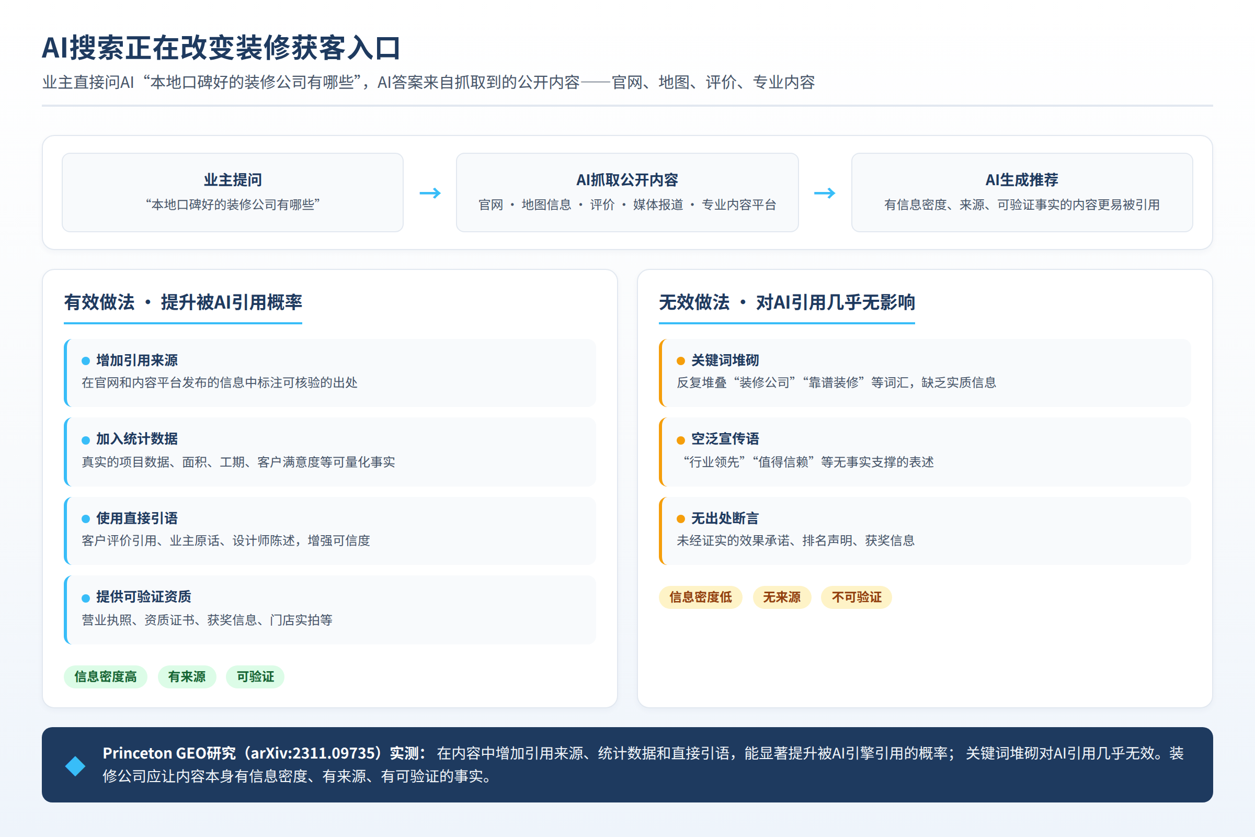
Task: Click the green 可验证 tag
Action: tap(255, 677)
